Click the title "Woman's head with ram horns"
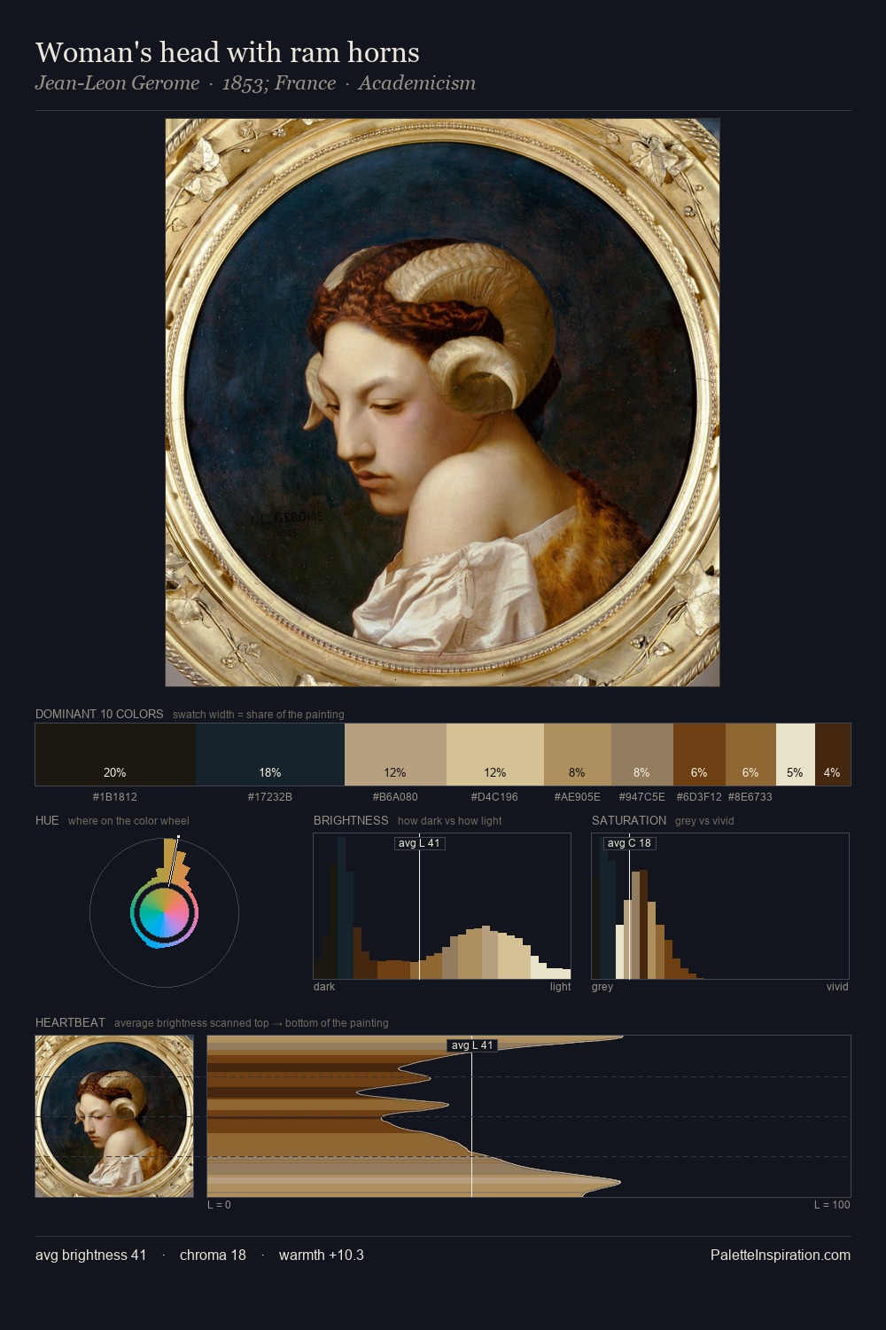Image resolution: width=886 pixels, height=1330 pixels. pyautogui.click(x=228, y=53)
